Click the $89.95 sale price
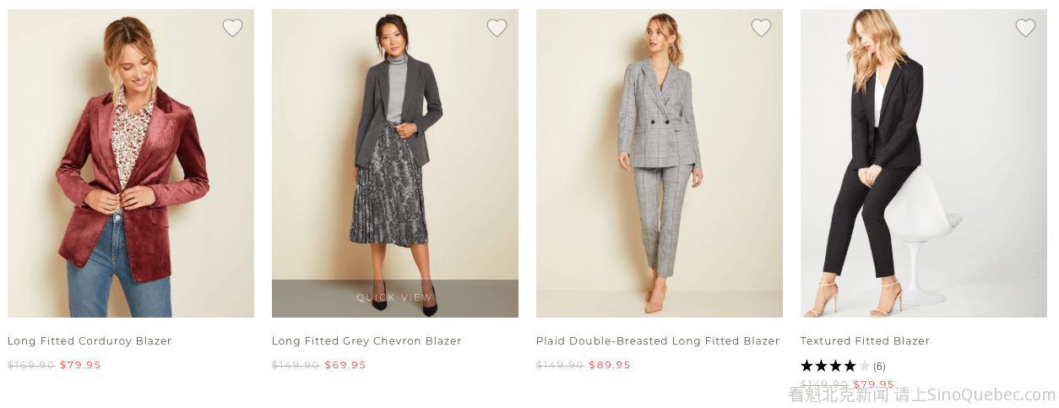 610,365
